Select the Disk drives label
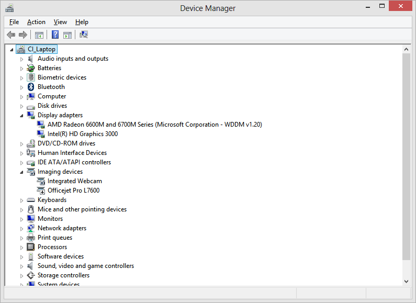The image size is (416, 303). 52,106
